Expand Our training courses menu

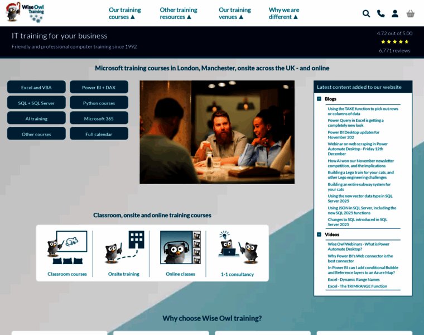124,13
